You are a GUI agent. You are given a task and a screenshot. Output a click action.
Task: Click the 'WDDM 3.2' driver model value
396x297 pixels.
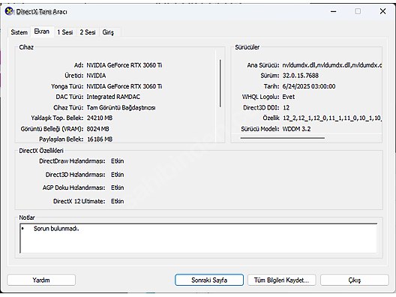click(296, 129)
